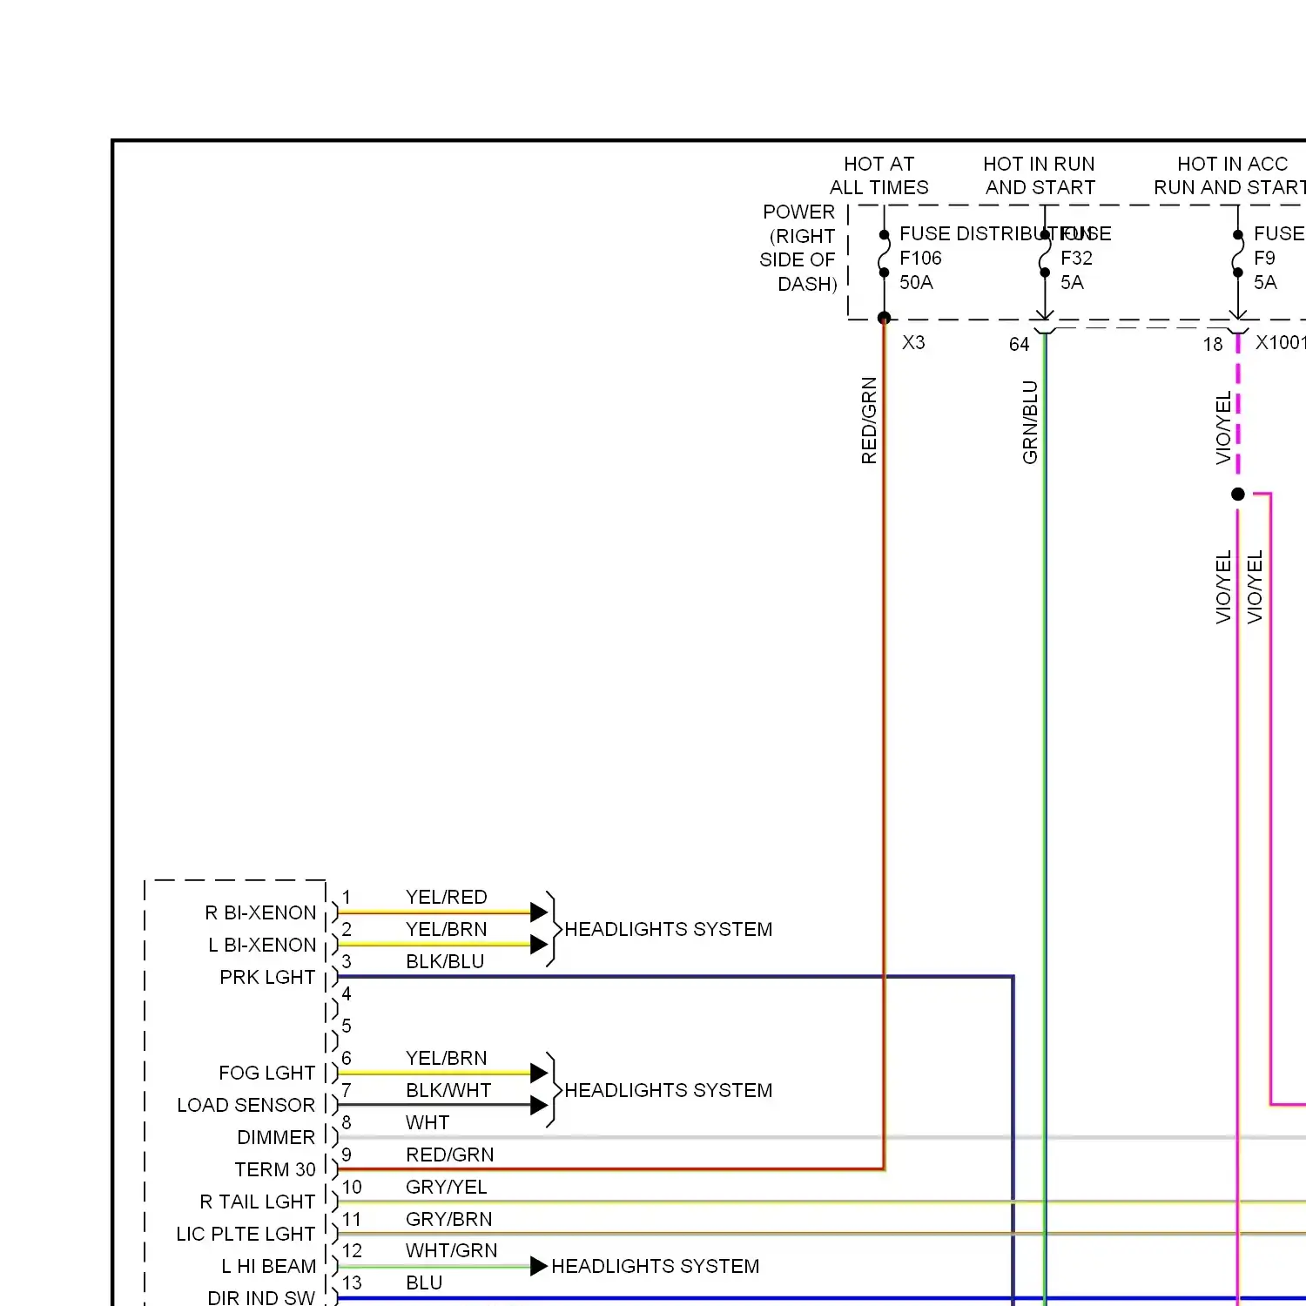The height and width of the screenshot is (1306, 1306).
Task: Select HEADLIGHTS SYSTEM reference beside pins 1-3
Action: point(668,929)
